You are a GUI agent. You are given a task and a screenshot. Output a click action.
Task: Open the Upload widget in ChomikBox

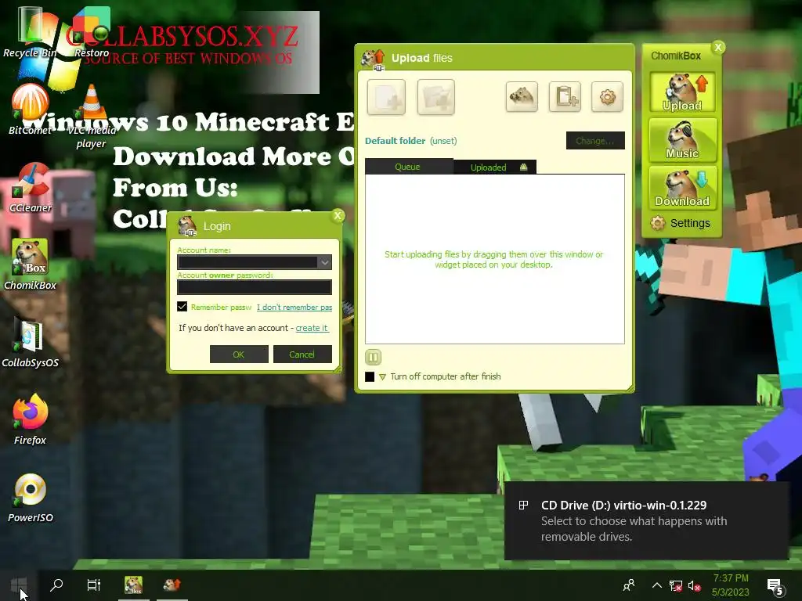click(682, 92)
